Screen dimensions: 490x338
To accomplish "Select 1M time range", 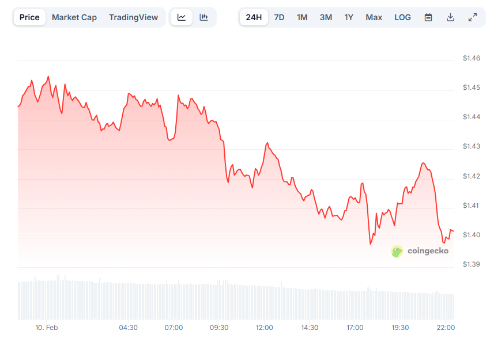I will (x=302, y=17).
